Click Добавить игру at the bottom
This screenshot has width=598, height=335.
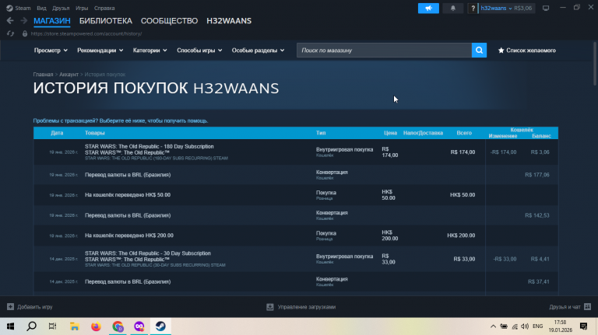(35, 307)
